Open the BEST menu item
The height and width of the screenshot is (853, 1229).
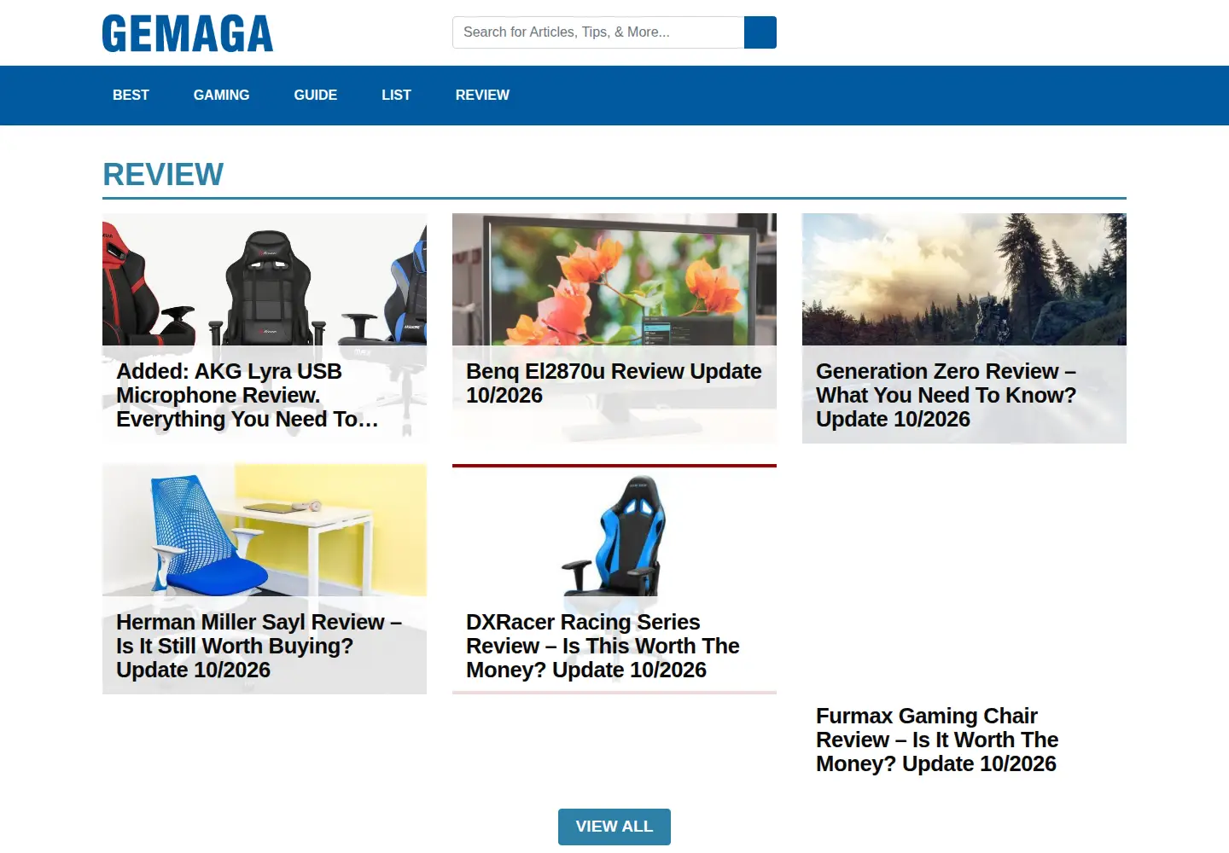[x=131, y=96]
